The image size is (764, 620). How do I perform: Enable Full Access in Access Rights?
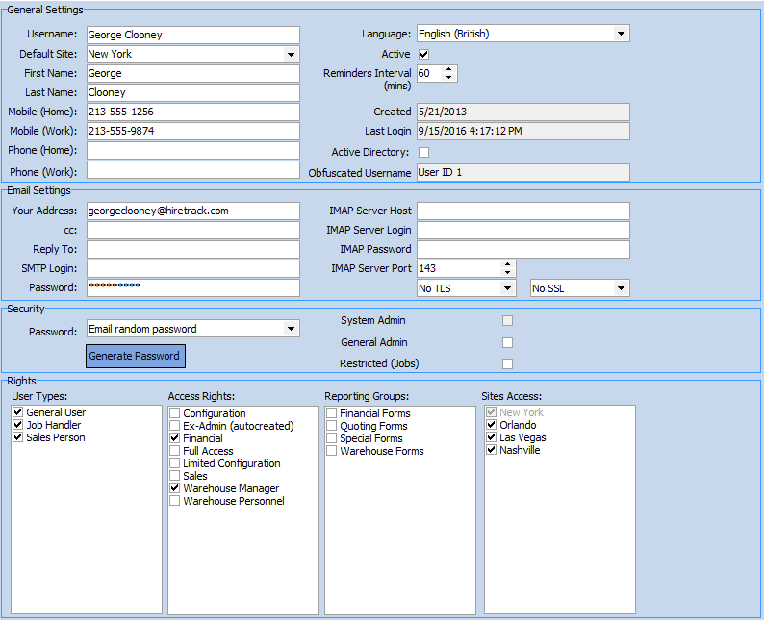coord(175,451)
